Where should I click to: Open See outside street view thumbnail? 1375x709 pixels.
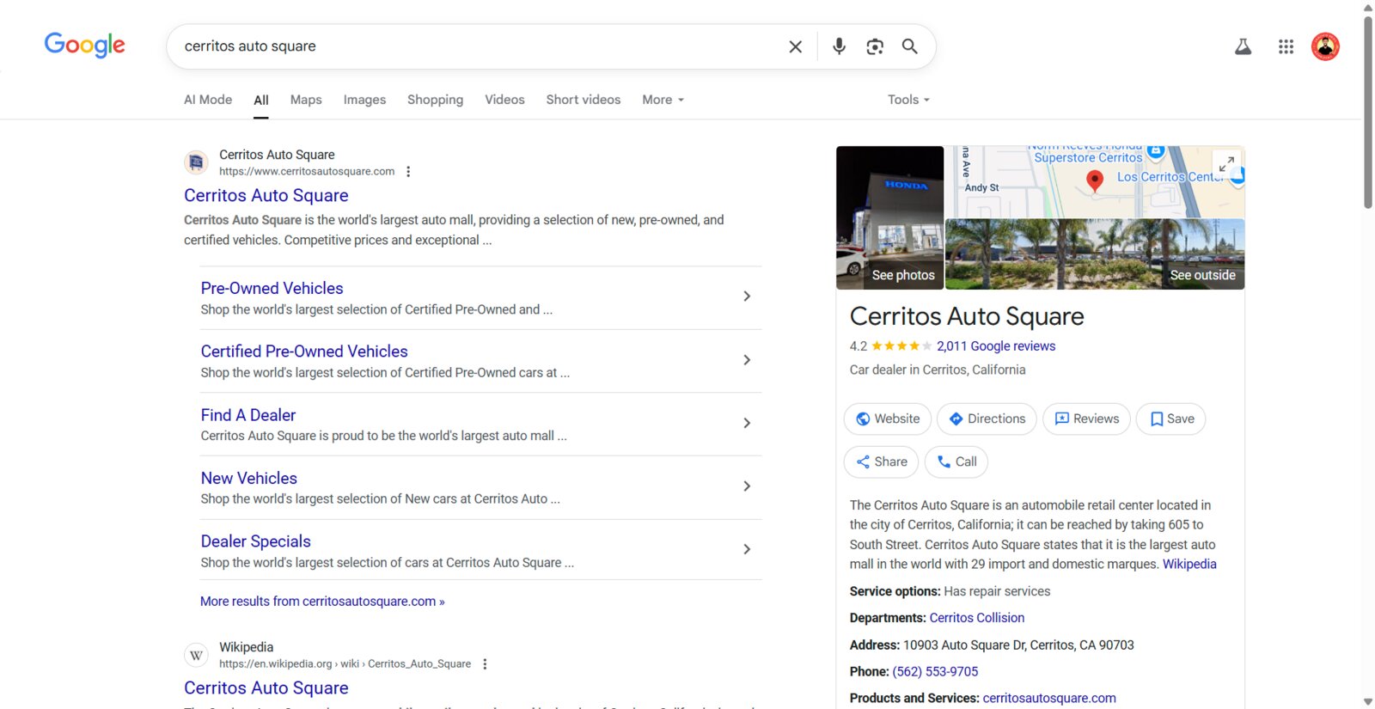[1095, 254]
